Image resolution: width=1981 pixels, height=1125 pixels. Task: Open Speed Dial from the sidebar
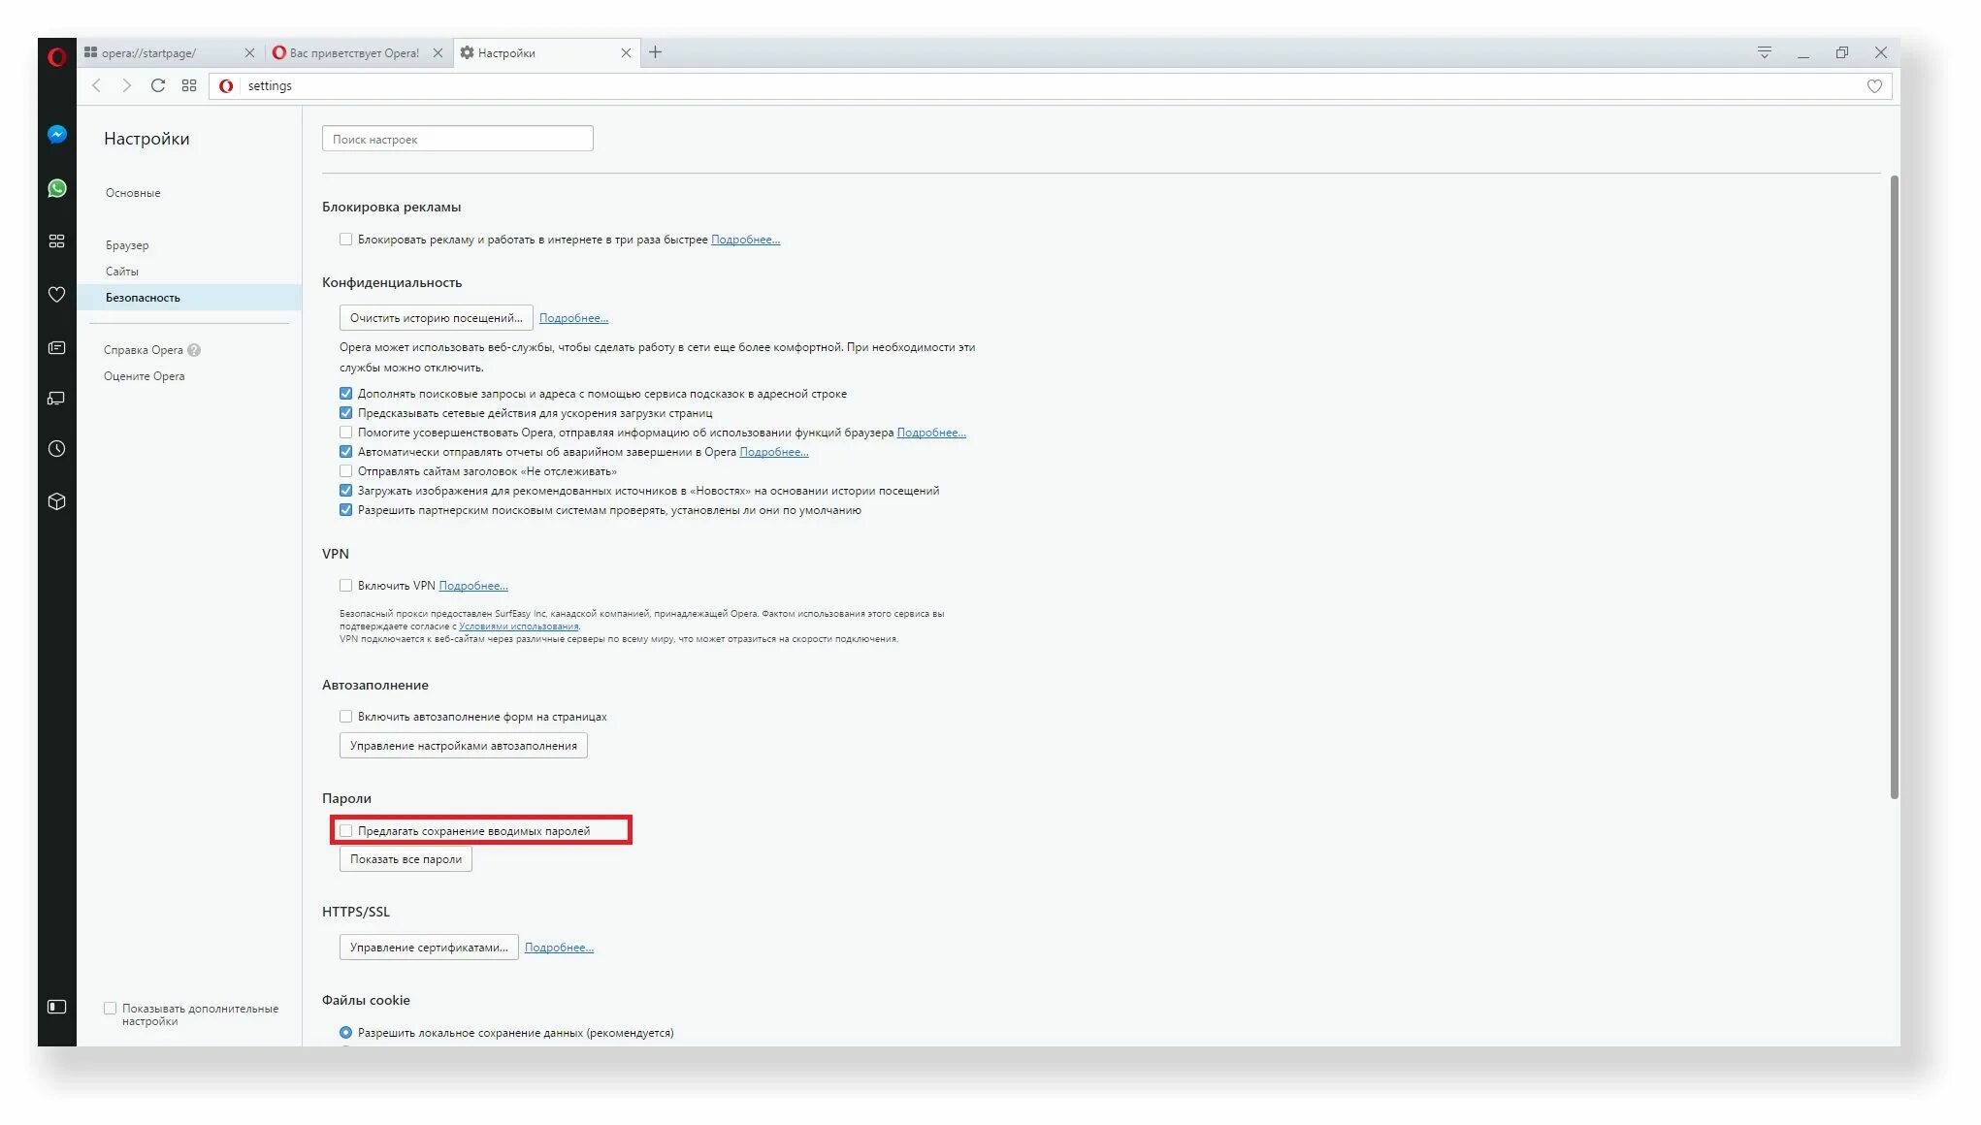click(x=57, y=241)
